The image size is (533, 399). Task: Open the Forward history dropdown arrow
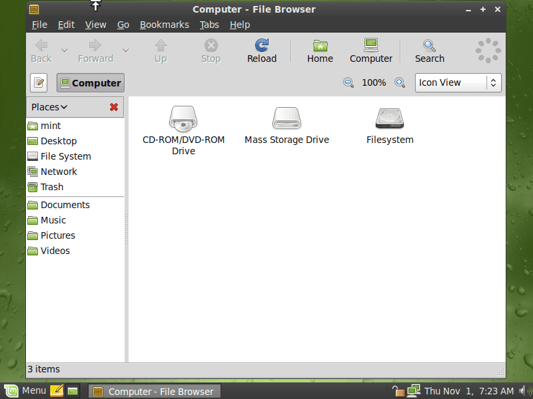[x=126, y=51]
